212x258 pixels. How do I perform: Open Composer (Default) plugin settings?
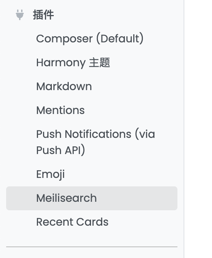pos(92,39)
